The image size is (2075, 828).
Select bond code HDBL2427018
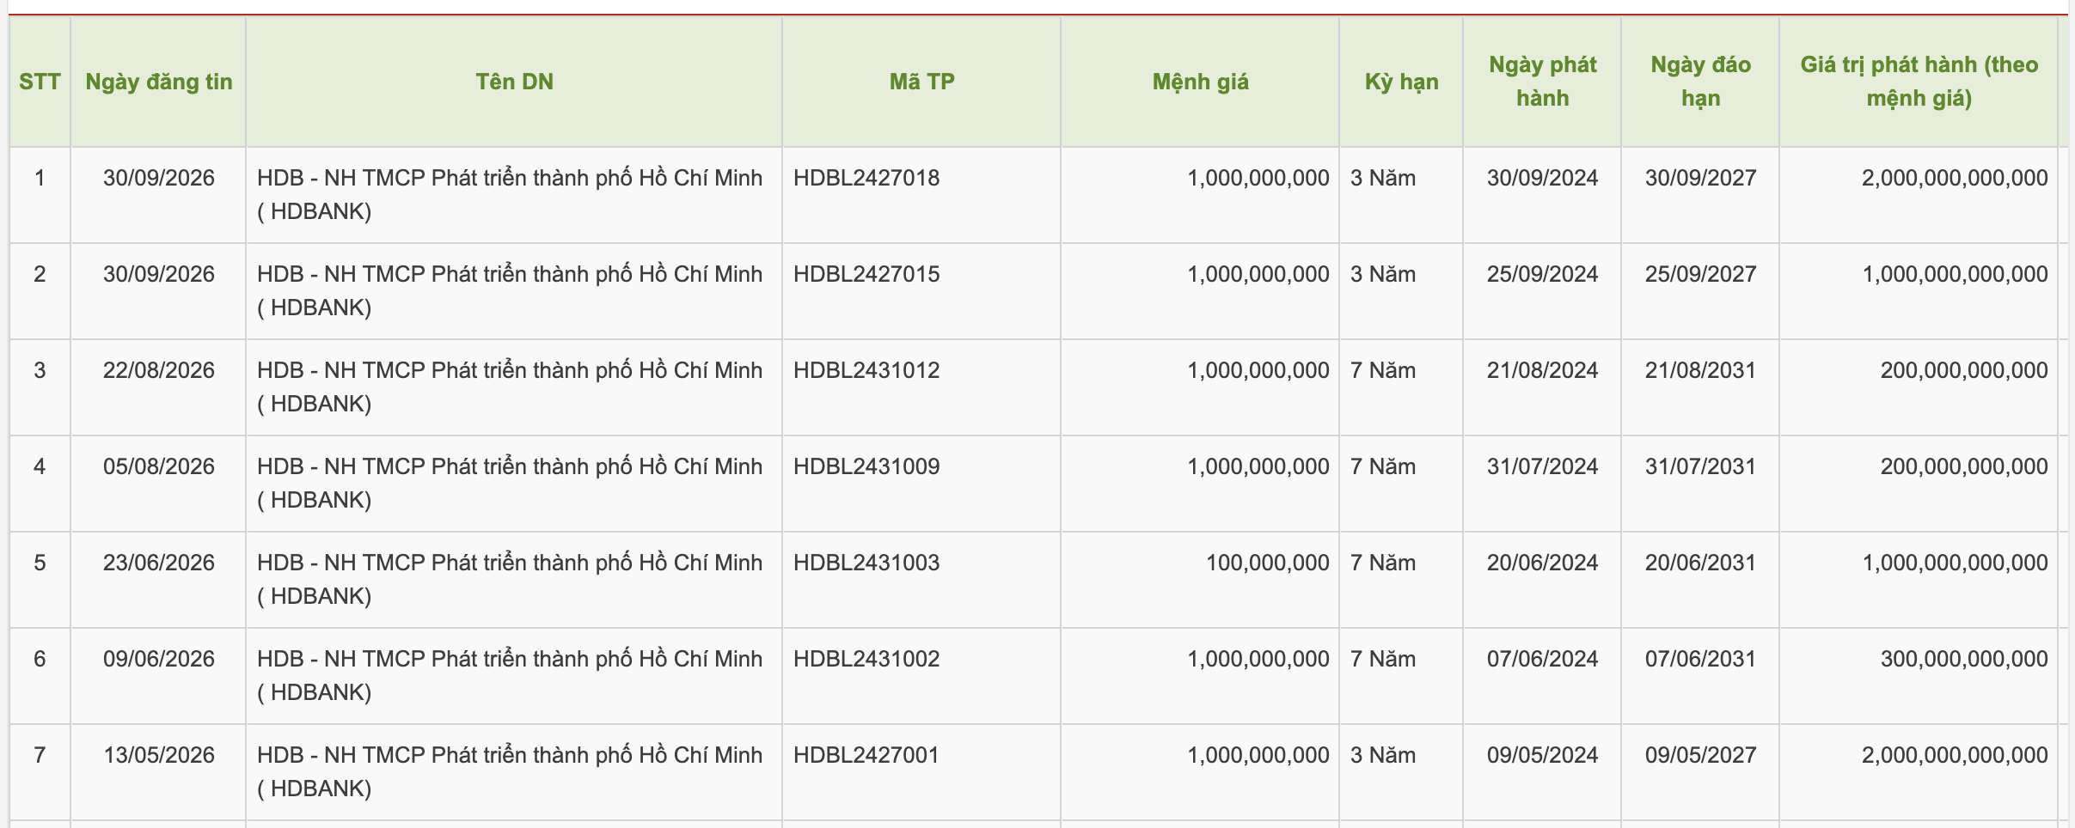point(866,178)
